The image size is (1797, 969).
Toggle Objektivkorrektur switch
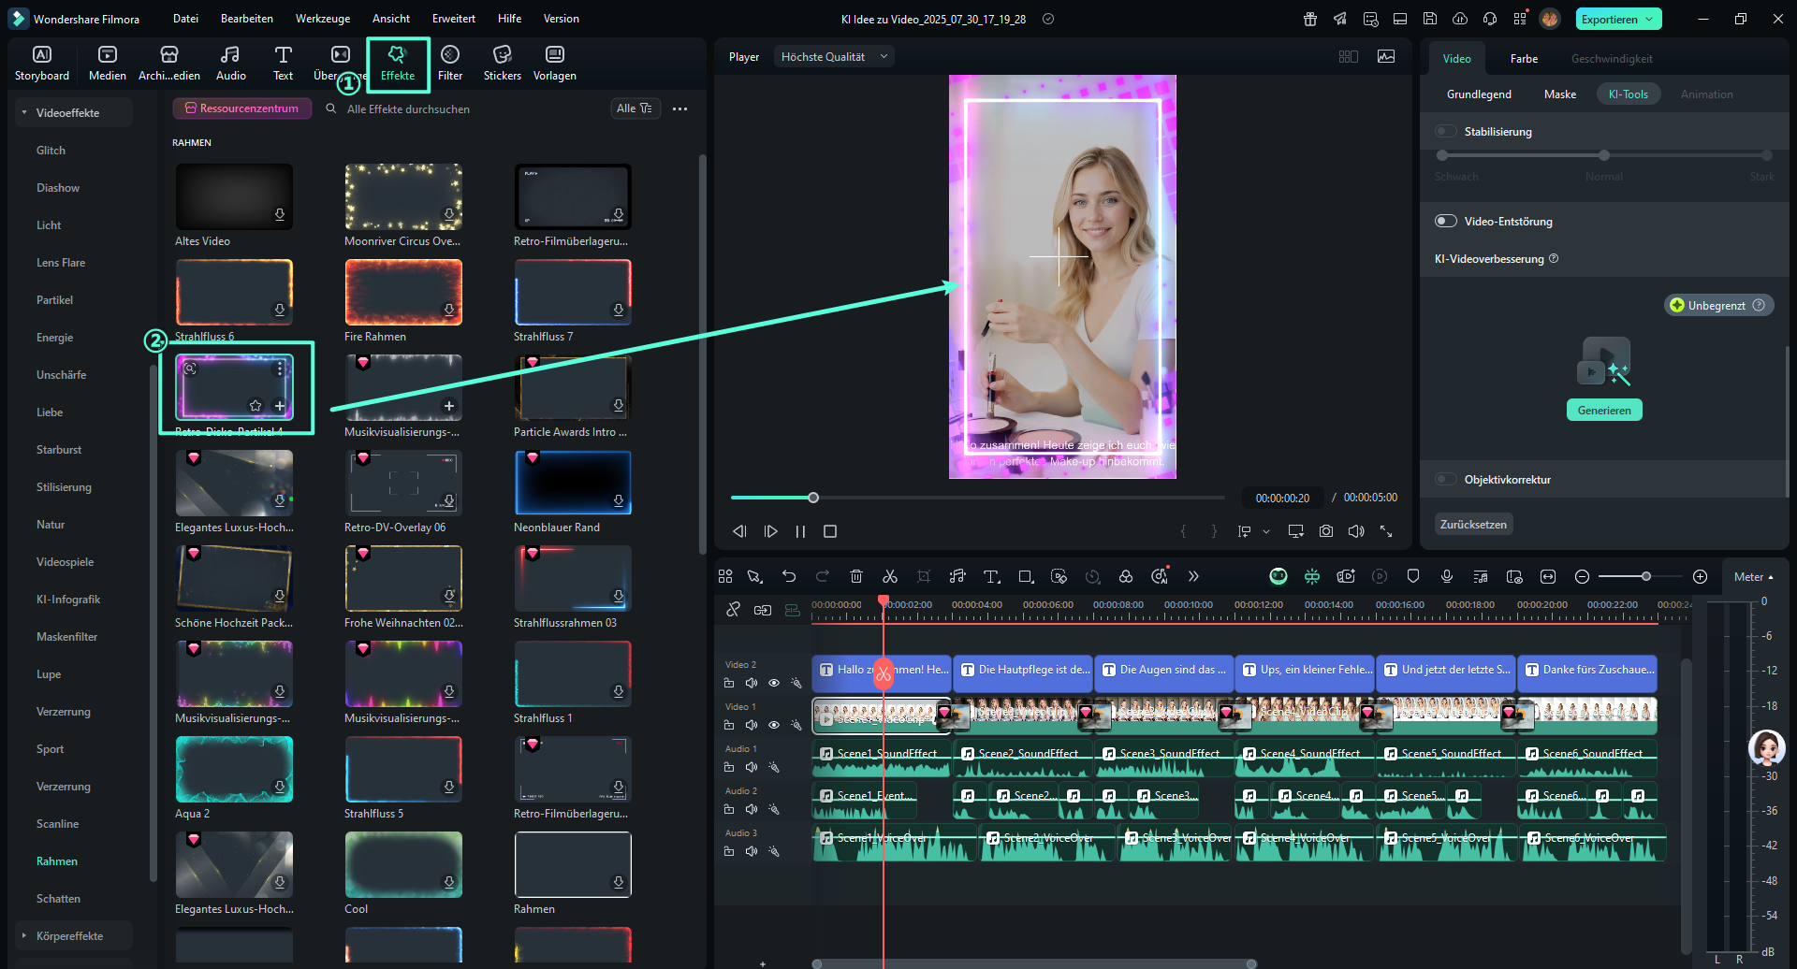(1446, 479)
